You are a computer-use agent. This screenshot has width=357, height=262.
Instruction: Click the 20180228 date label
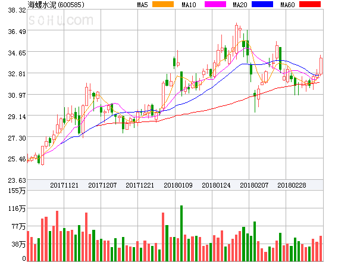[x=292, y=185]
